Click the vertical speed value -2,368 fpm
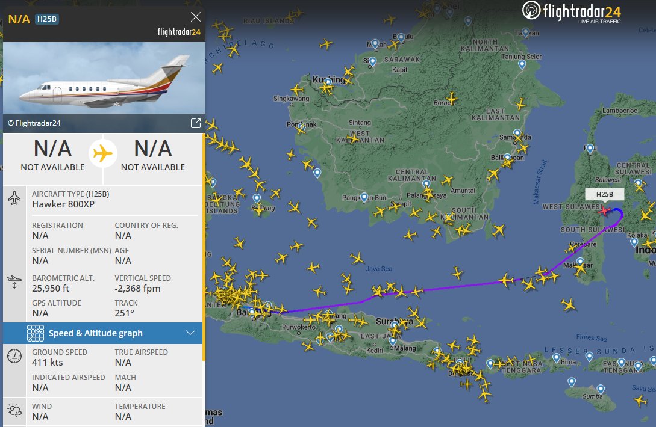The width and height of the screenshot is (656, 427). 137,288
